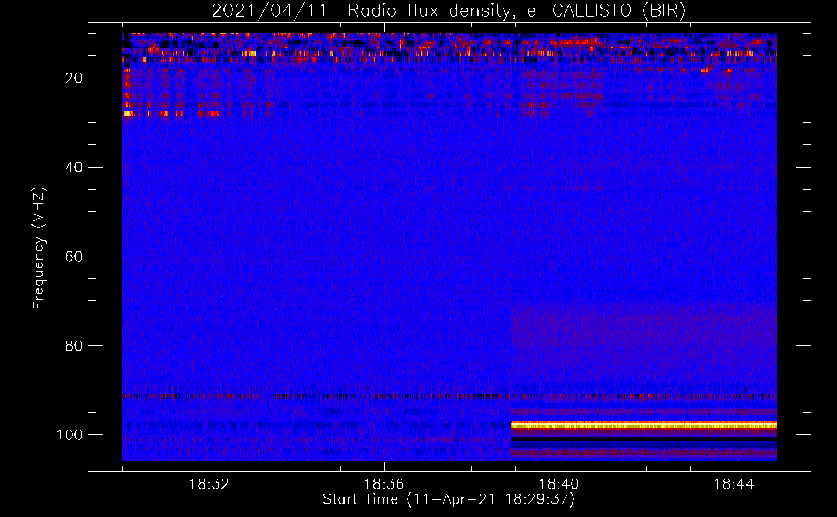Click the 'Start Time (11-Apr-21 18:29:37)' label
837x517 pixels.
click(x=449, y=499)
